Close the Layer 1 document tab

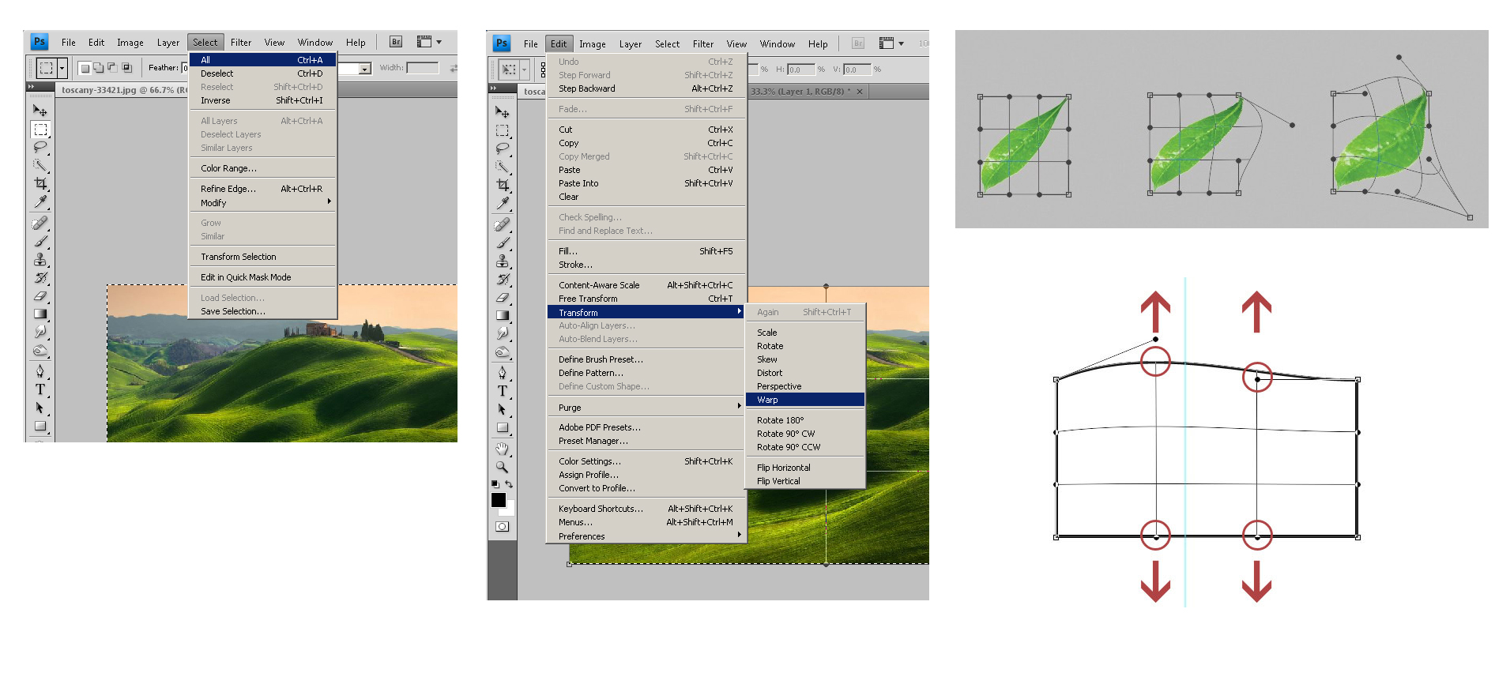point(860,92)
